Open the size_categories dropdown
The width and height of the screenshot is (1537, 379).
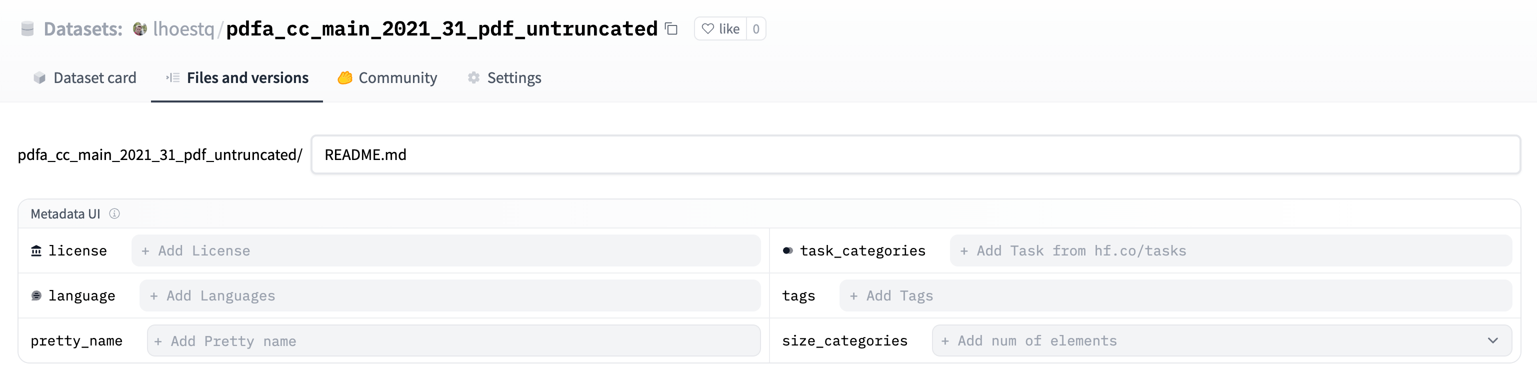(1494, 340)
